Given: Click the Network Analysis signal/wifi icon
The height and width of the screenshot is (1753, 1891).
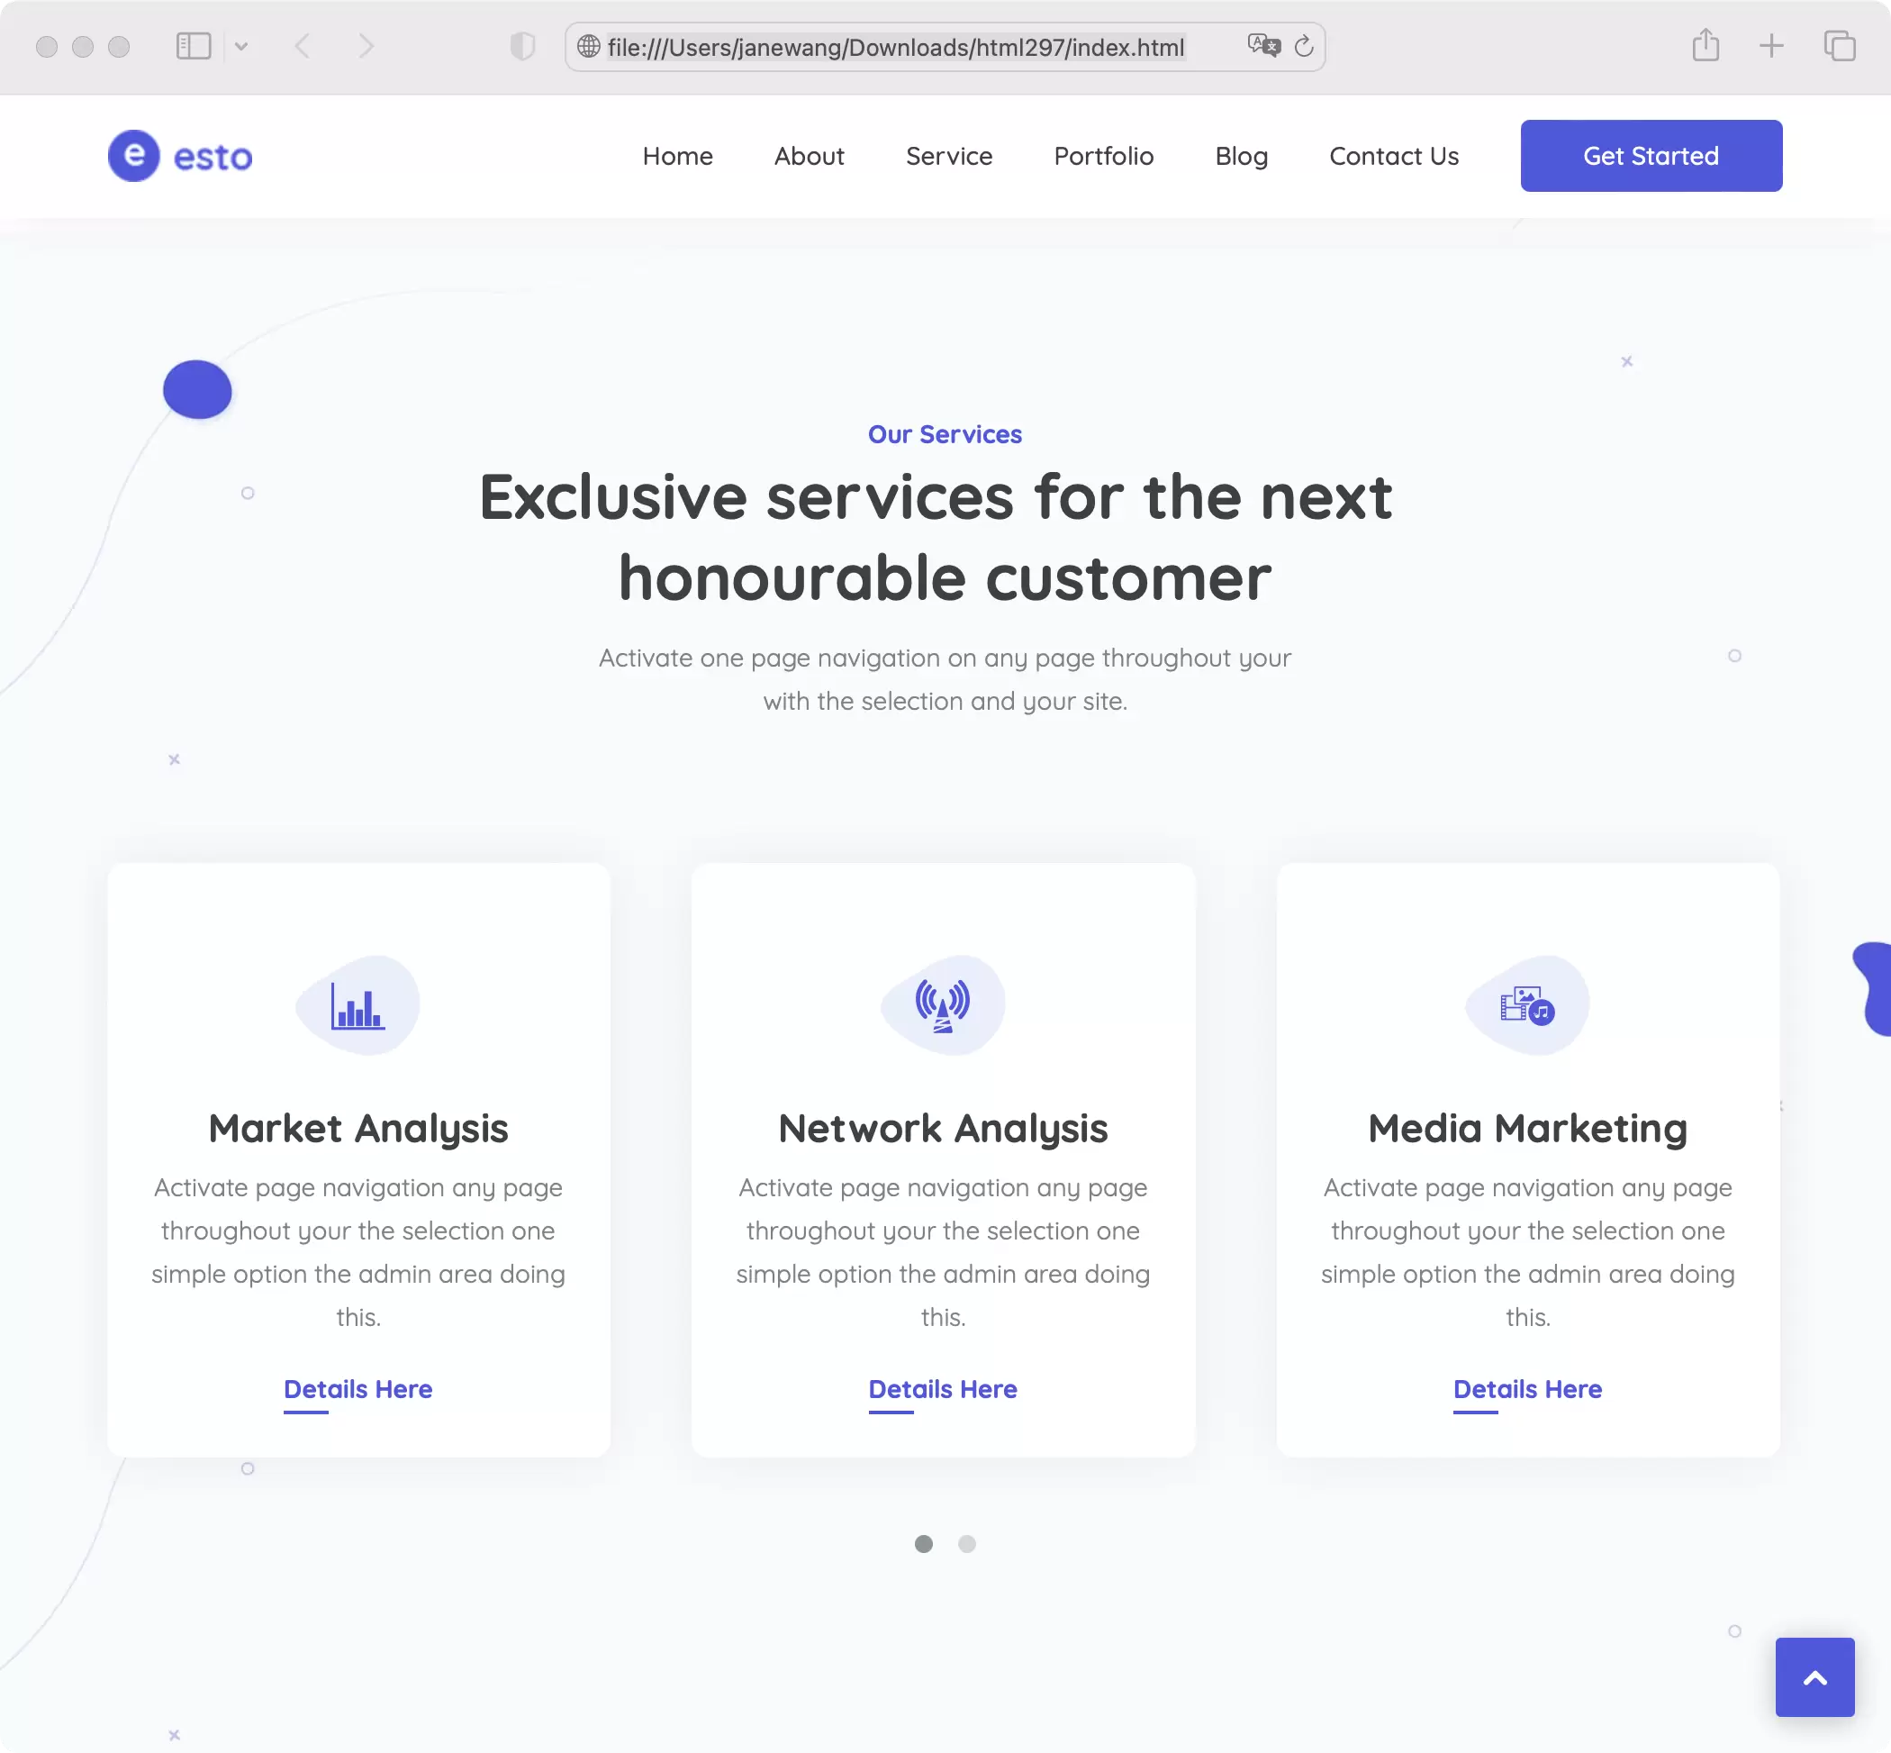Looking at the screenshot, I should 942,1004.
